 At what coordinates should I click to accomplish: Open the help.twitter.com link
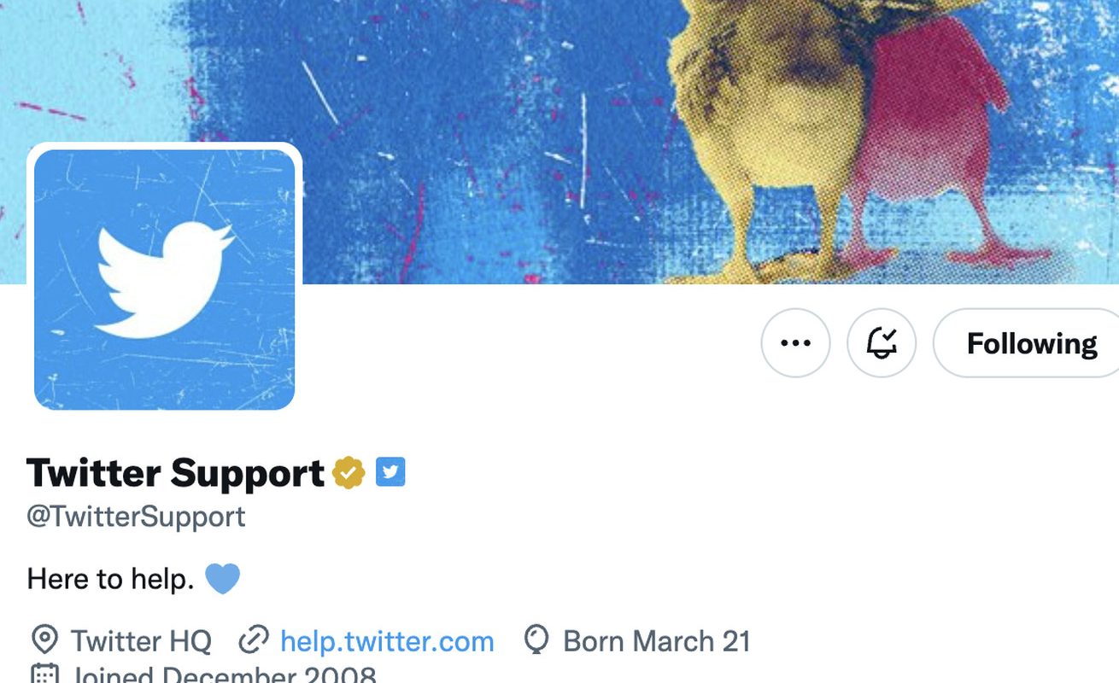click(387, 641)
